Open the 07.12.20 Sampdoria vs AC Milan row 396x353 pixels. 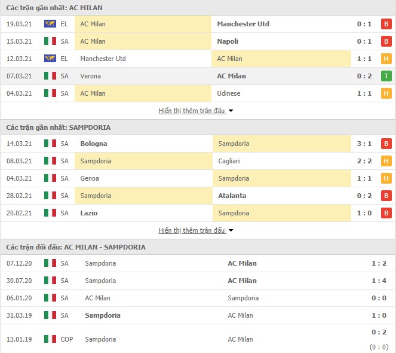(198, 263)
